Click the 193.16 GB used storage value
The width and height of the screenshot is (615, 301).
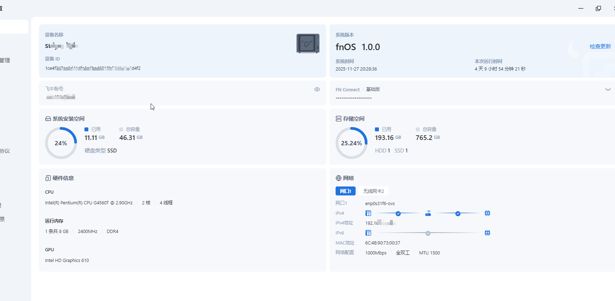pyautogui.click(x=388, y=138)
